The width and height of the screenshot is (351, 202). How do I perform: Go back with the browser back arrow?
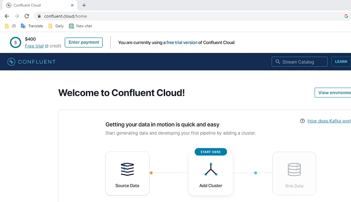(7, 16)
